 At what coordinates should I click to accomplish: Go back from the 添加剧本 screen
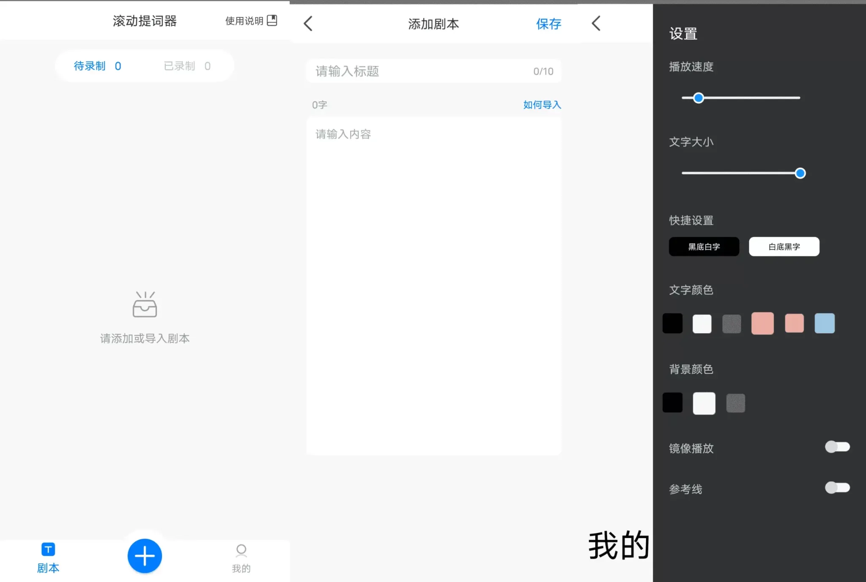(307, 23)
